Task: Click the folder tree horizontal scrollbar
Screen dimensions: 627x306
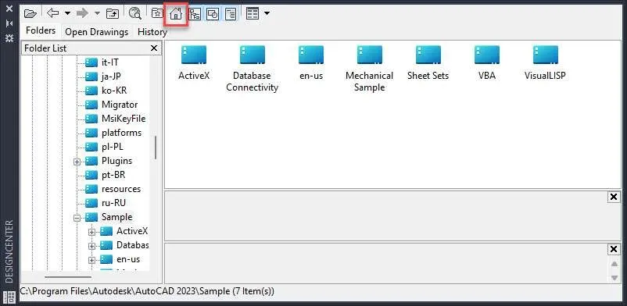Action: (68, 277)
